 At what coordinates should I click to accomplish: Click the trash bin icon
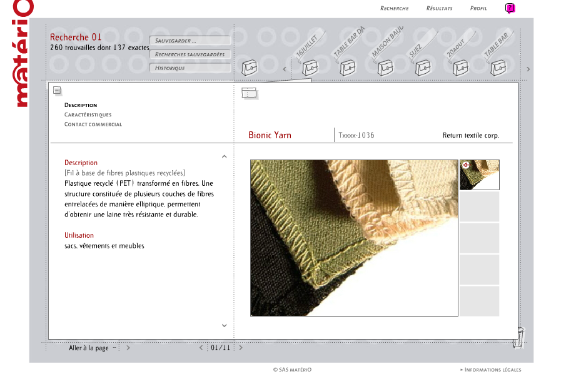(518, 338)
